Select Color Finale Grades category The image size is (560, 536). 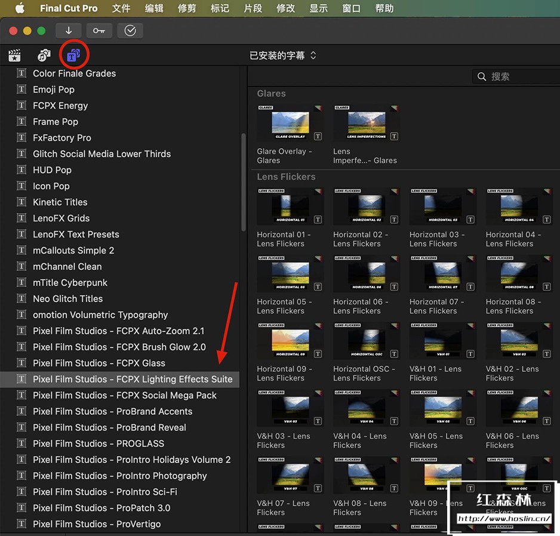point(74,73)
